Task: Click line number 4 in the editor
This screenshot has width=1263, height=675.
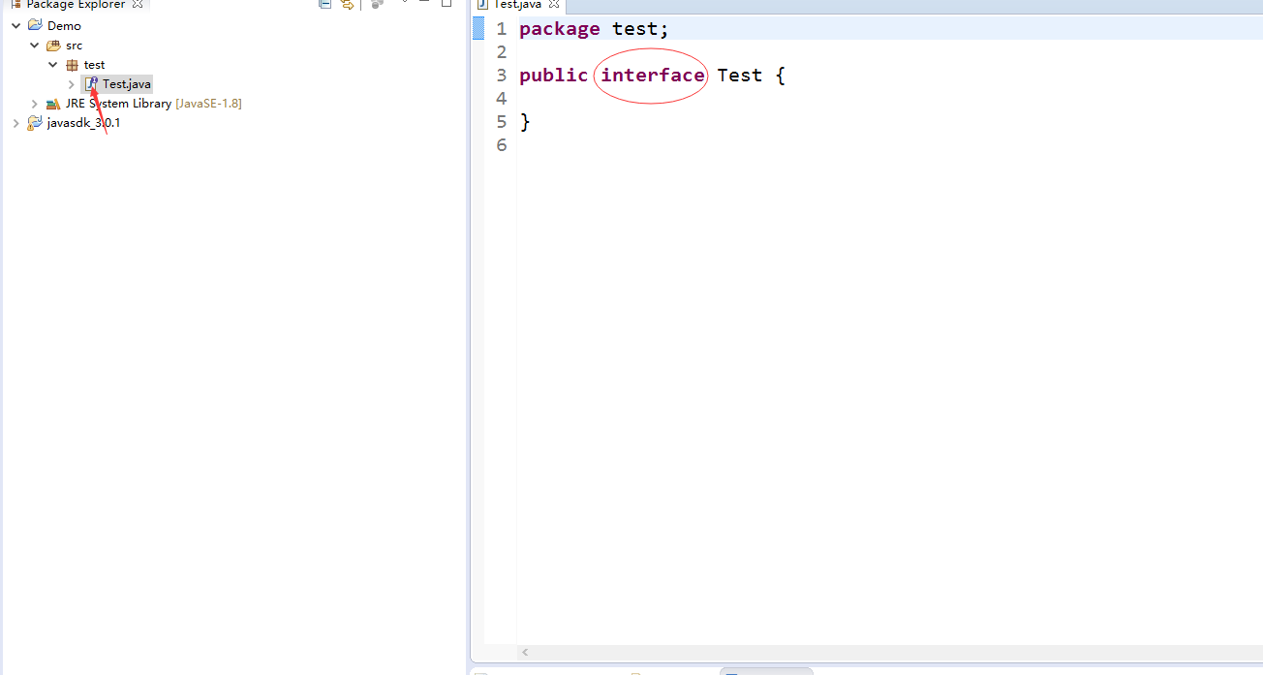Action: [502, 99]
